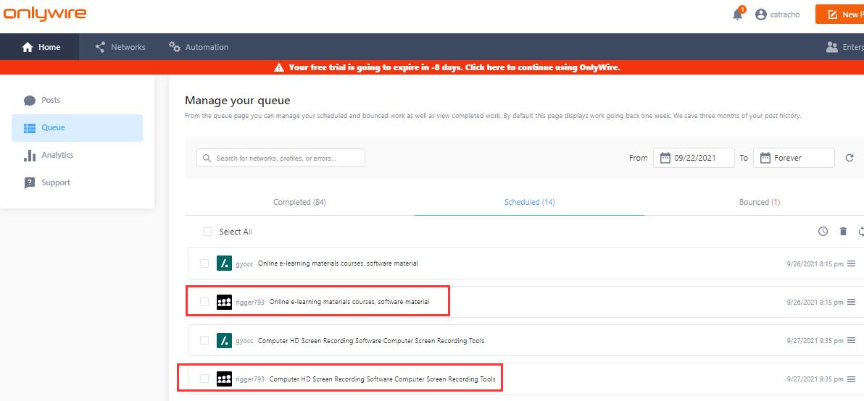
Task: Click the OnlyWire logo
Action: tap(45, 14)
